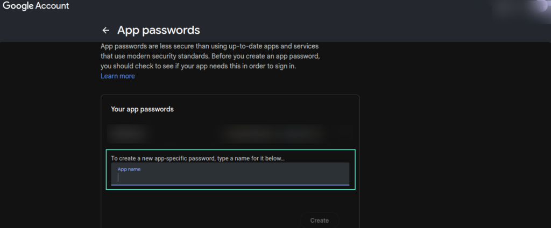Viewport: 551px width, 228px height.
Task: Click the Your app passwords heading
Action: (142, 109)
